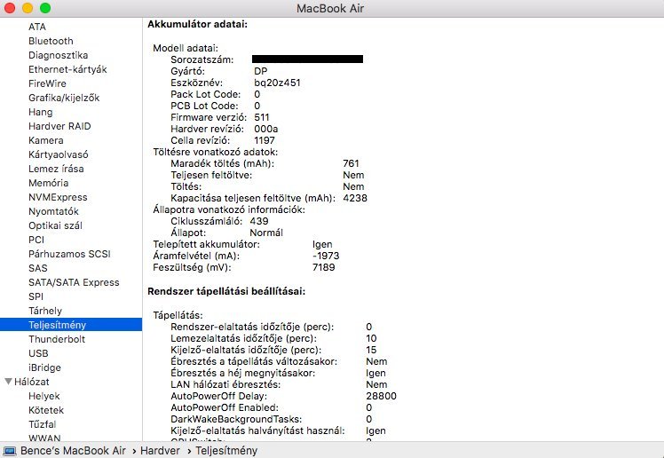Click Hardver in the path bar
664x458 pixels.
point(160,451)
